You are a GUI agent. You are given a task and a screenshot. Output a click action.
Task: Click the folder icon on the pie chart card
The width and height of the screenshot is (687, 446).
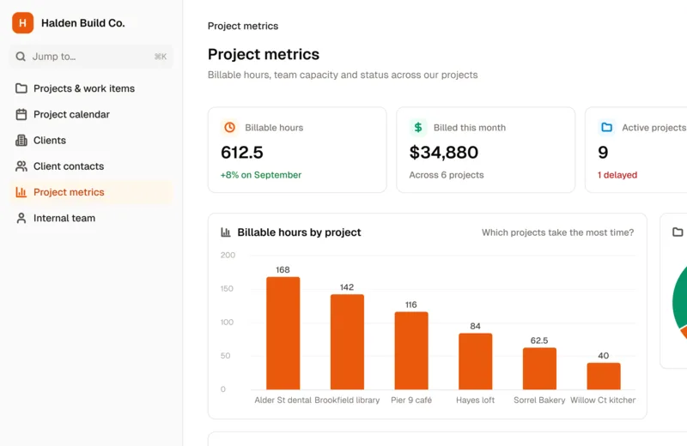coord(678,232)
